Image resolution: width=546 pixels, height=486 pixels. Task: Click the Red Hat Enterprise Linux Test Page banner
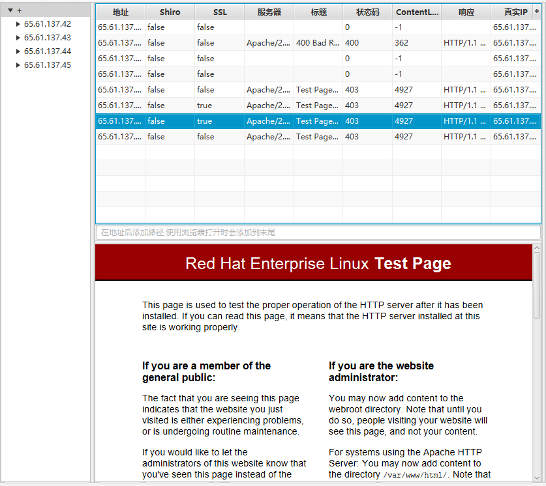tap(314, 263)
